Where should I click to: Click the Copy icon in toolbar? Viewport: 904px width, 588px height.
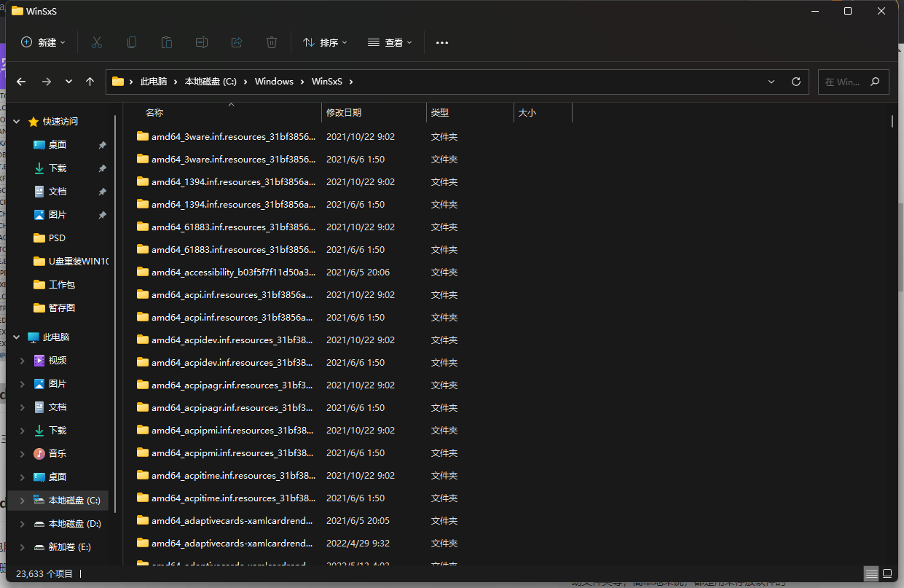tap(132, 42)
